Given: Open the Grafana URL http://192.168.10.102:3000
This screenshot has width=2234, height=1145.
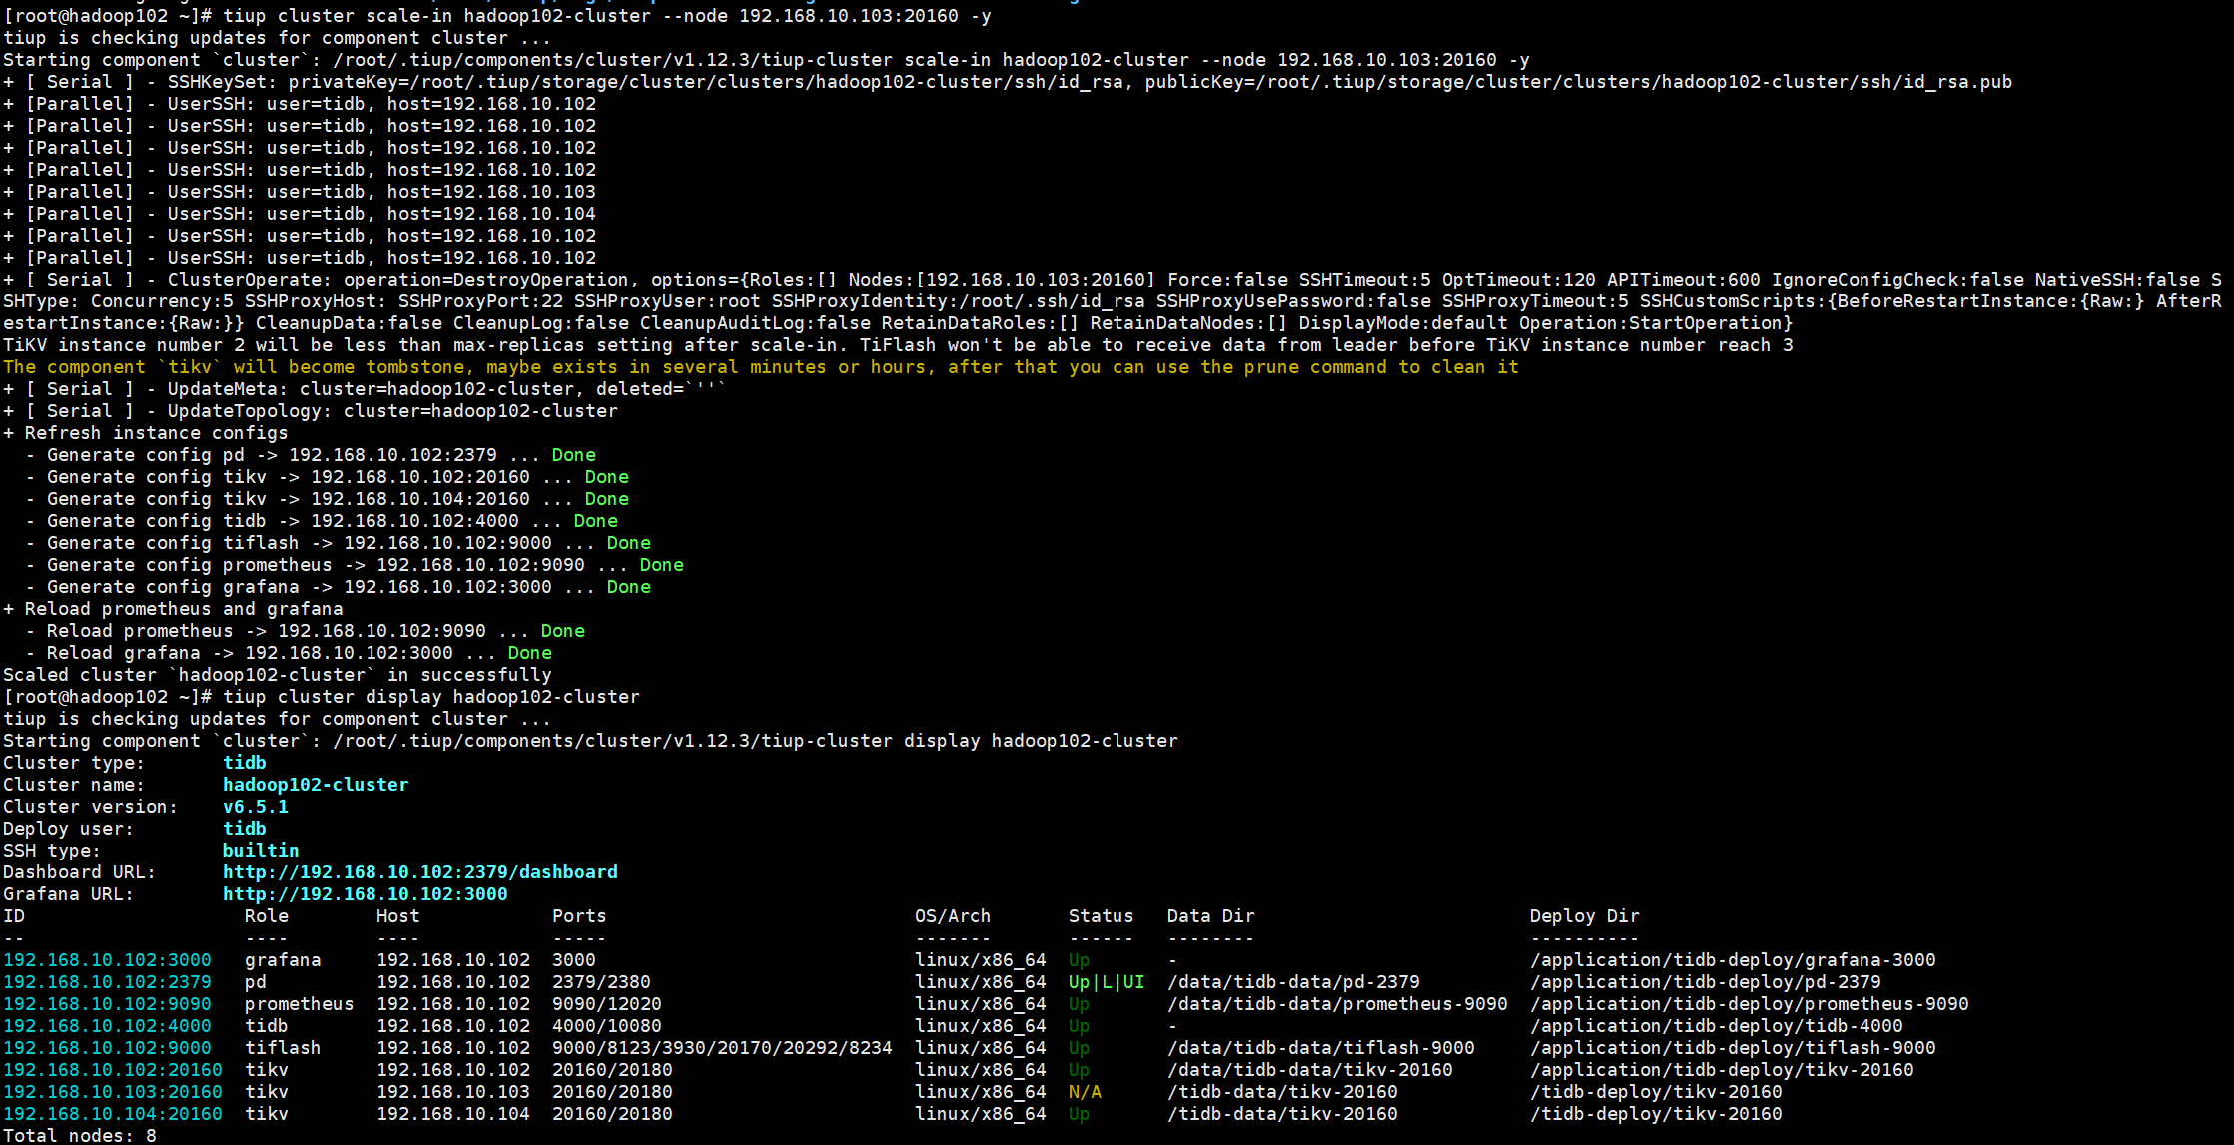Looking at the screenshot, I should click(x=365, y=894).
